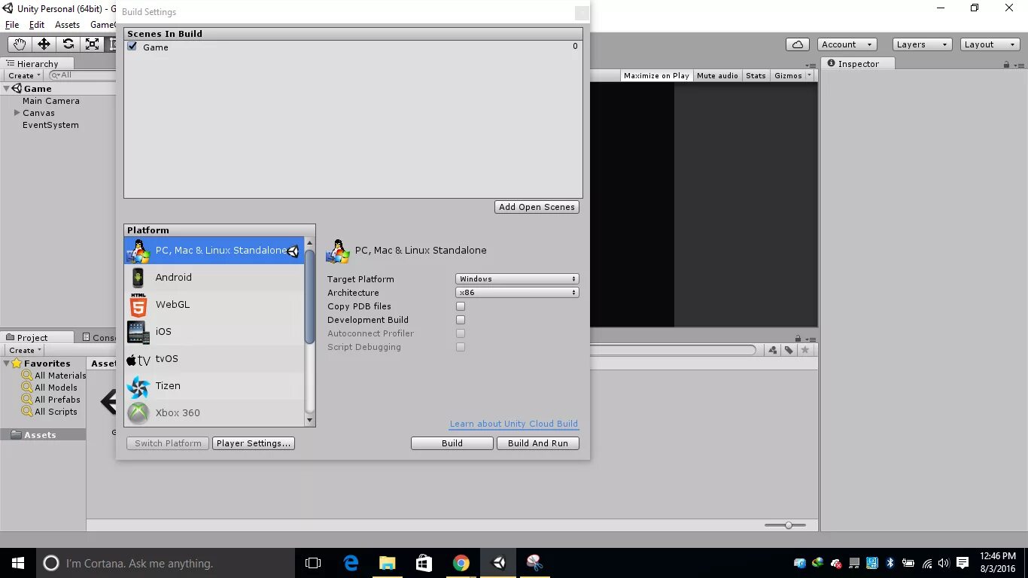Select the Hand tool in Unity toolbar
Viewport: 1028px width, 578px height.
coord(20,44)
